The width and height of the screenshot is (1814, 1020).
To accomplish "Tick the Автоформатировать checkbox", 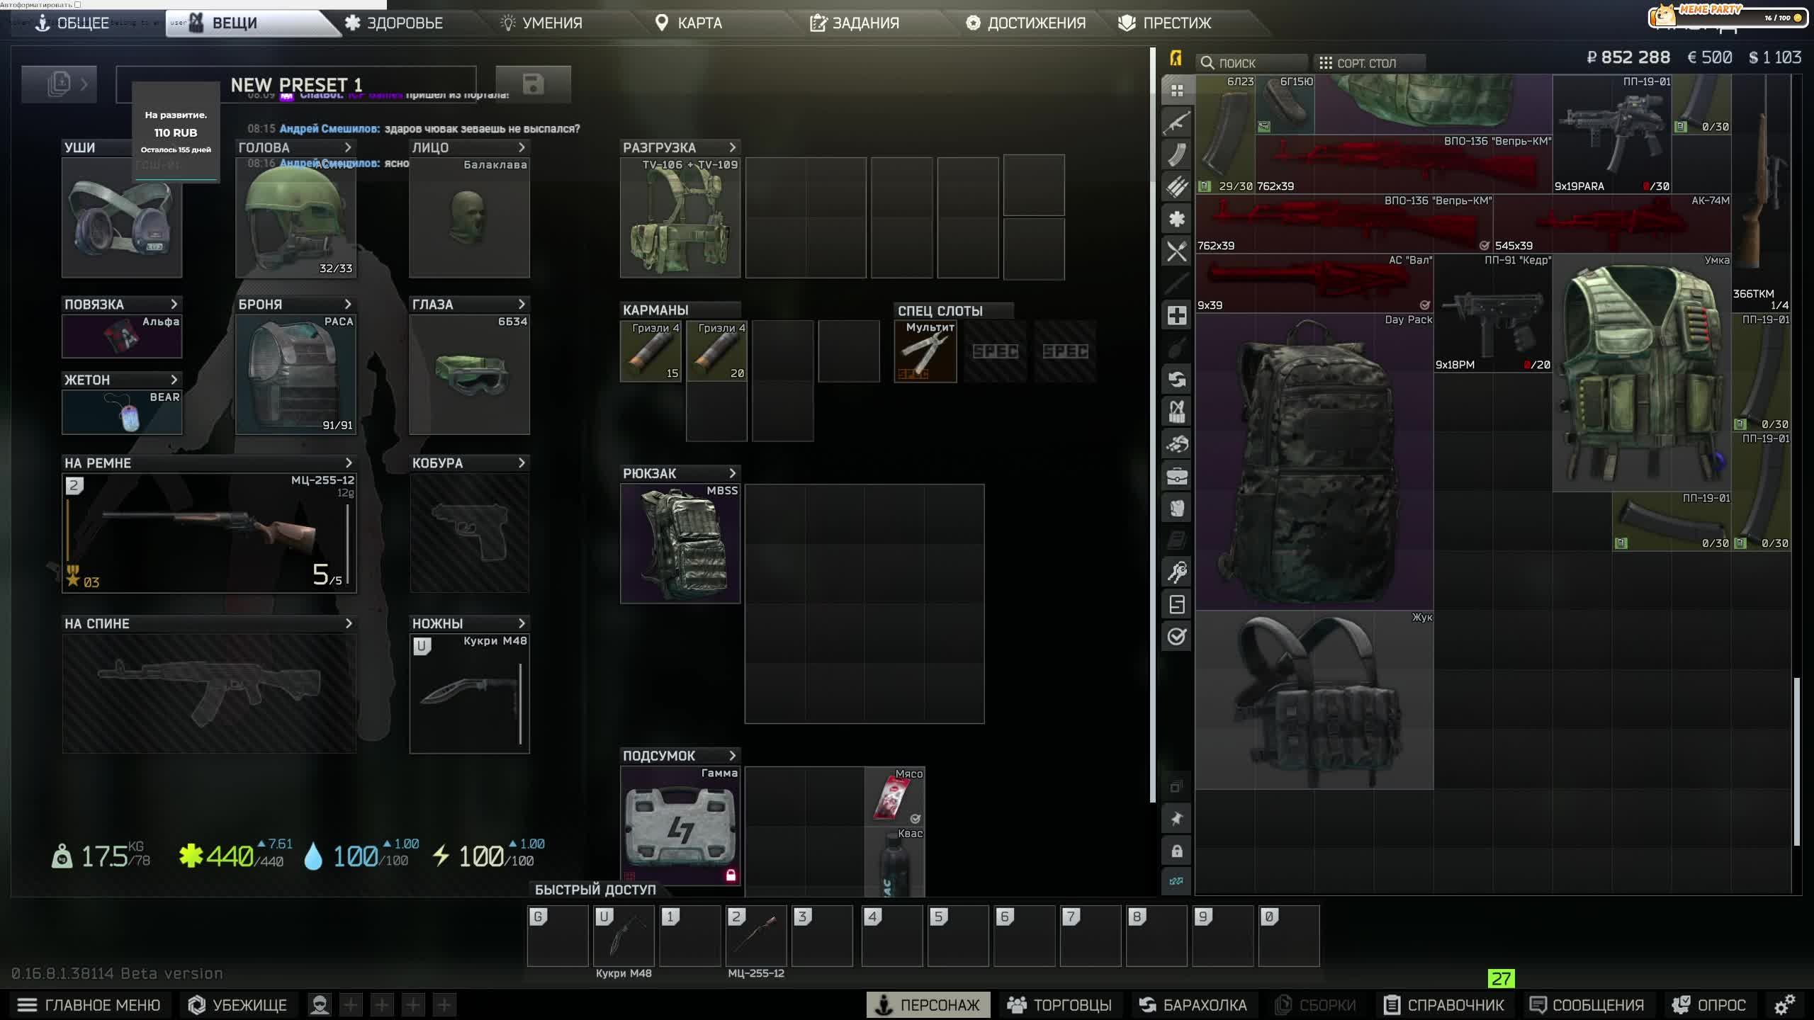I will (77, 4).
